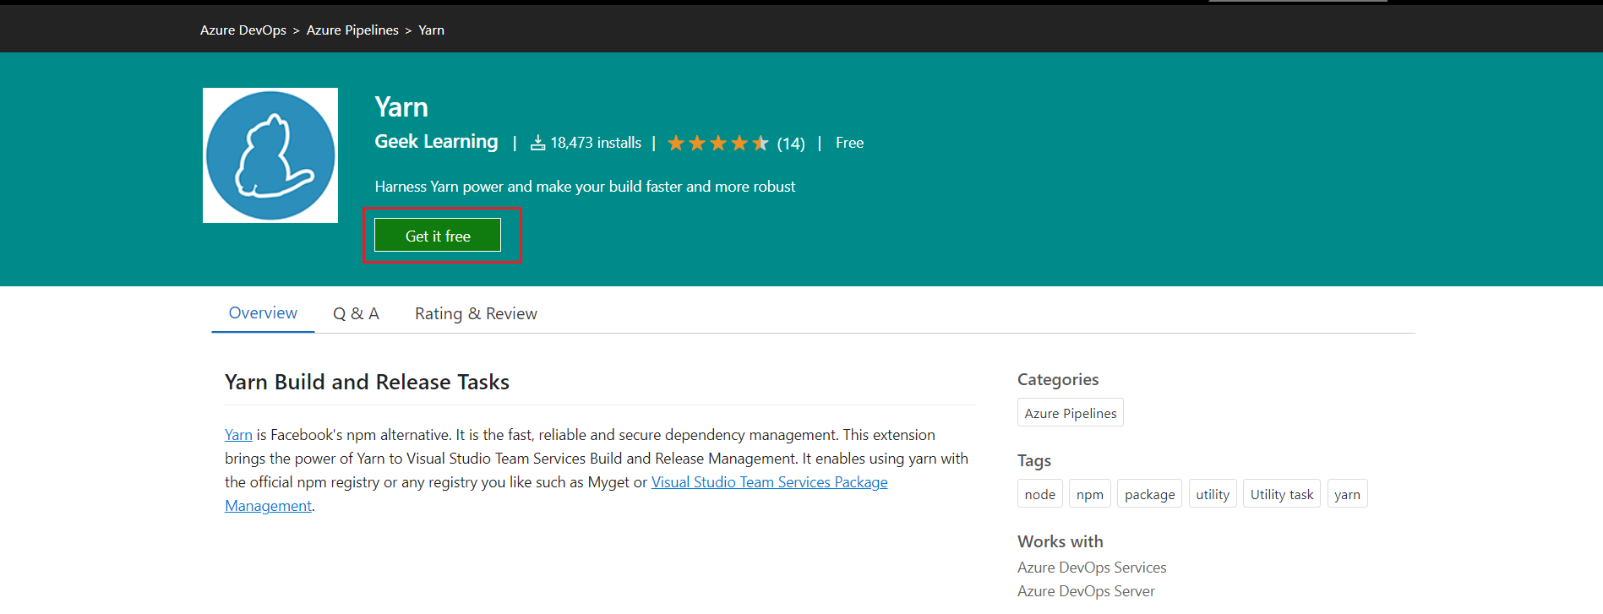Select the Azure Pipelines category chip

(x=1071, y=413)
